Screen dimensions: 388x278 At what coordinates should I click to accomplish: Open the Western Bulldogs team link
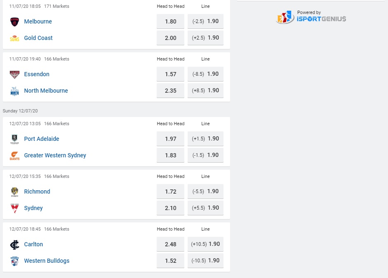(47, 261)
